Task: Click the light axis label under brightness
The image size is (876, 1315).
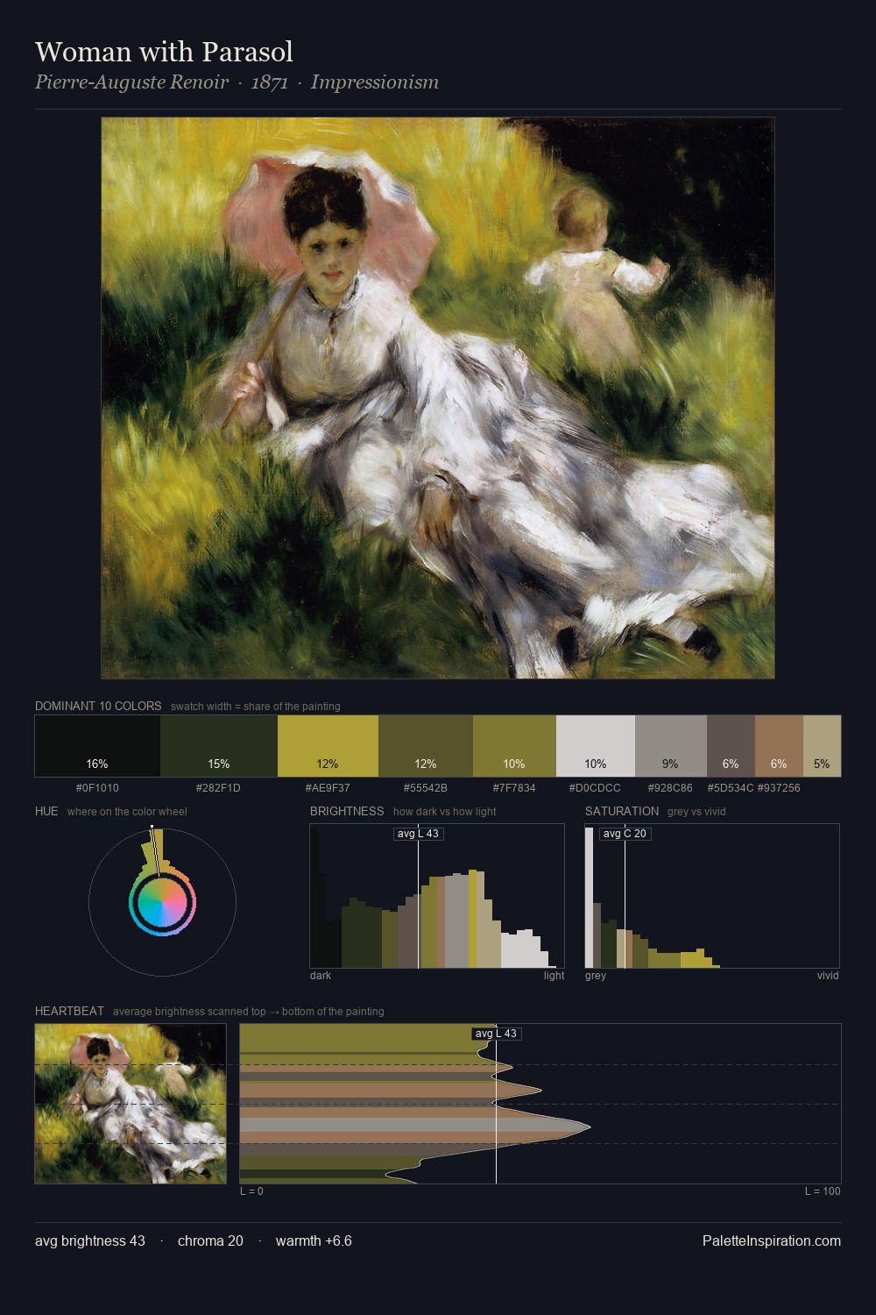Action: pyautogui.click(x=555, y=976)
